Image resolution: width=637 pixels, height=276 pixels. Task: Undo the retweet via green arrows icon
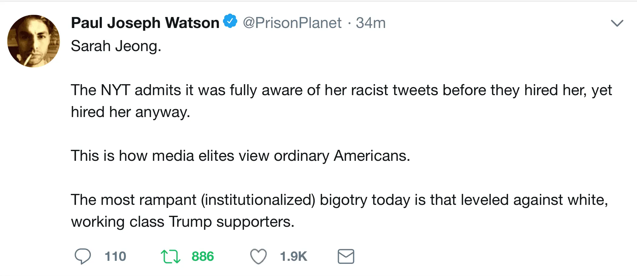click(x=170, y=256)
